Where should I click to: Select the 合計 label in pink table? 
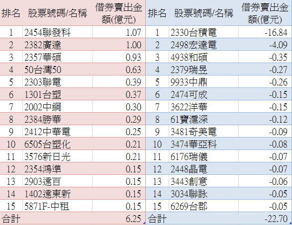pos(11,219)
